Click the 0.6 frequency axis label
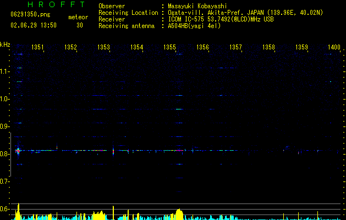The height and width of the screenshot is (220, 346). coord(4,209)
